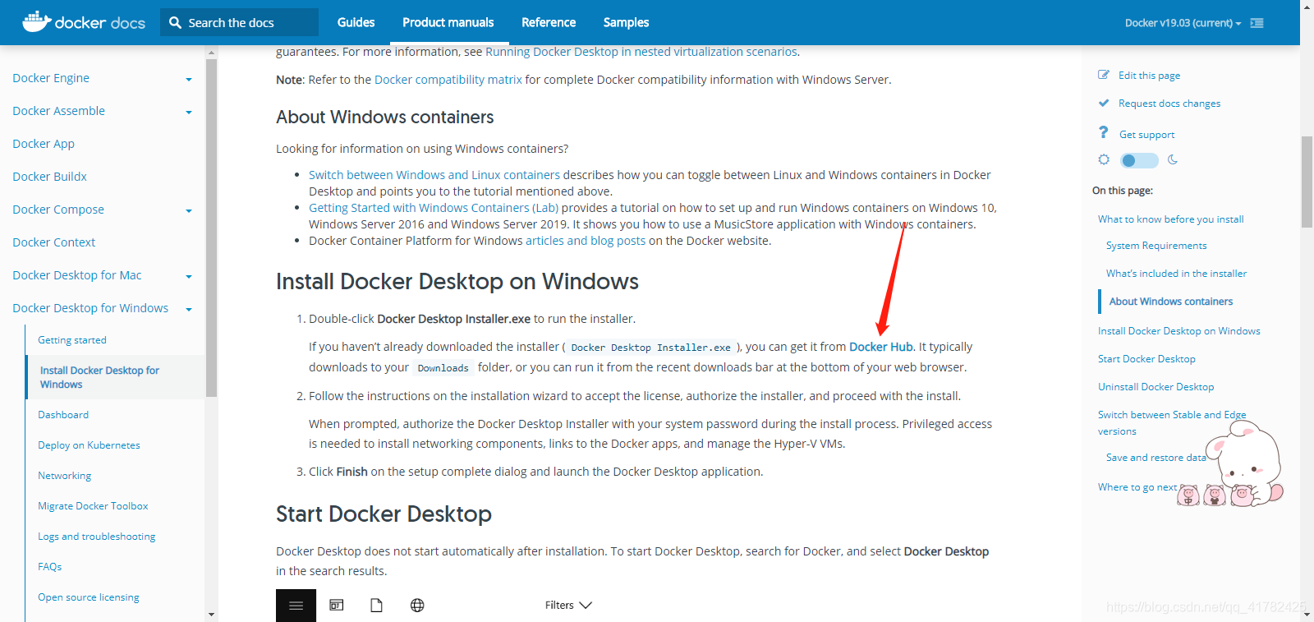Image resolution: width=1314 pixels, height=622 pixels.
Task: Click the moon dark-mode icon
Action: [x=1173, y=159]
